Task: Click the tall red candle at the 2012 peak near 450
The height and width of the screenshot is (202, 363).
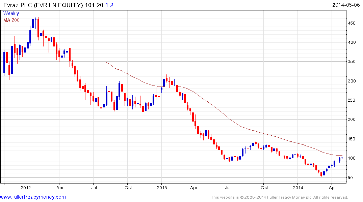Action: pos(38,28)
